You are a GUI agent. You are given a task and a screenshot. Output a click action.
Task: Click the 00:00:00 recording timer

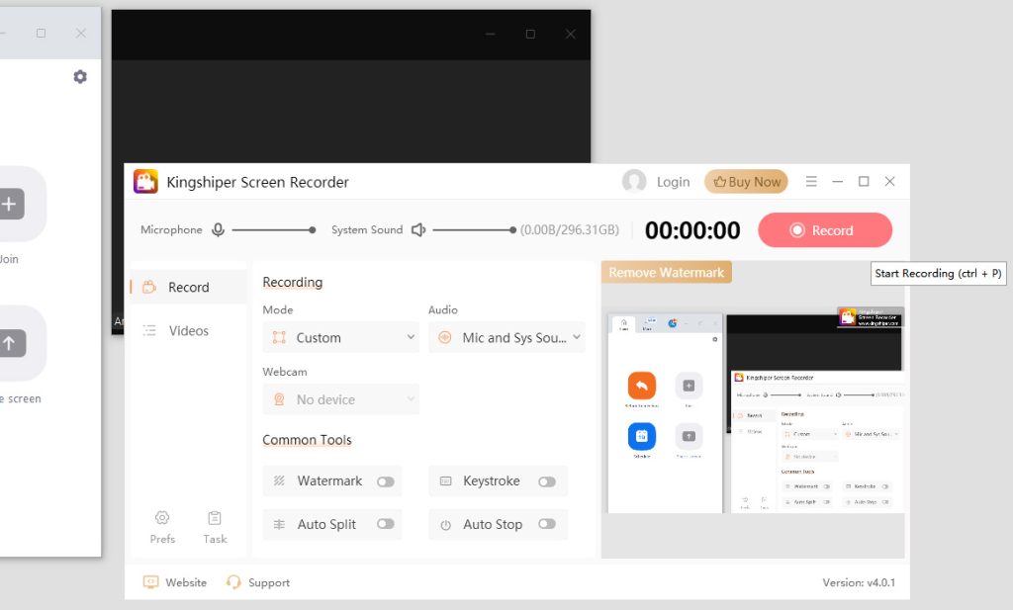click(692, 230)
